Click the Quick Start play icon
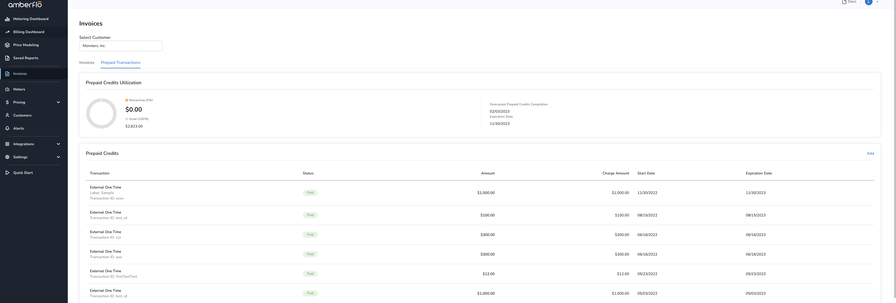The width and height of the screenshot is (896, 303). click(7, 173)
